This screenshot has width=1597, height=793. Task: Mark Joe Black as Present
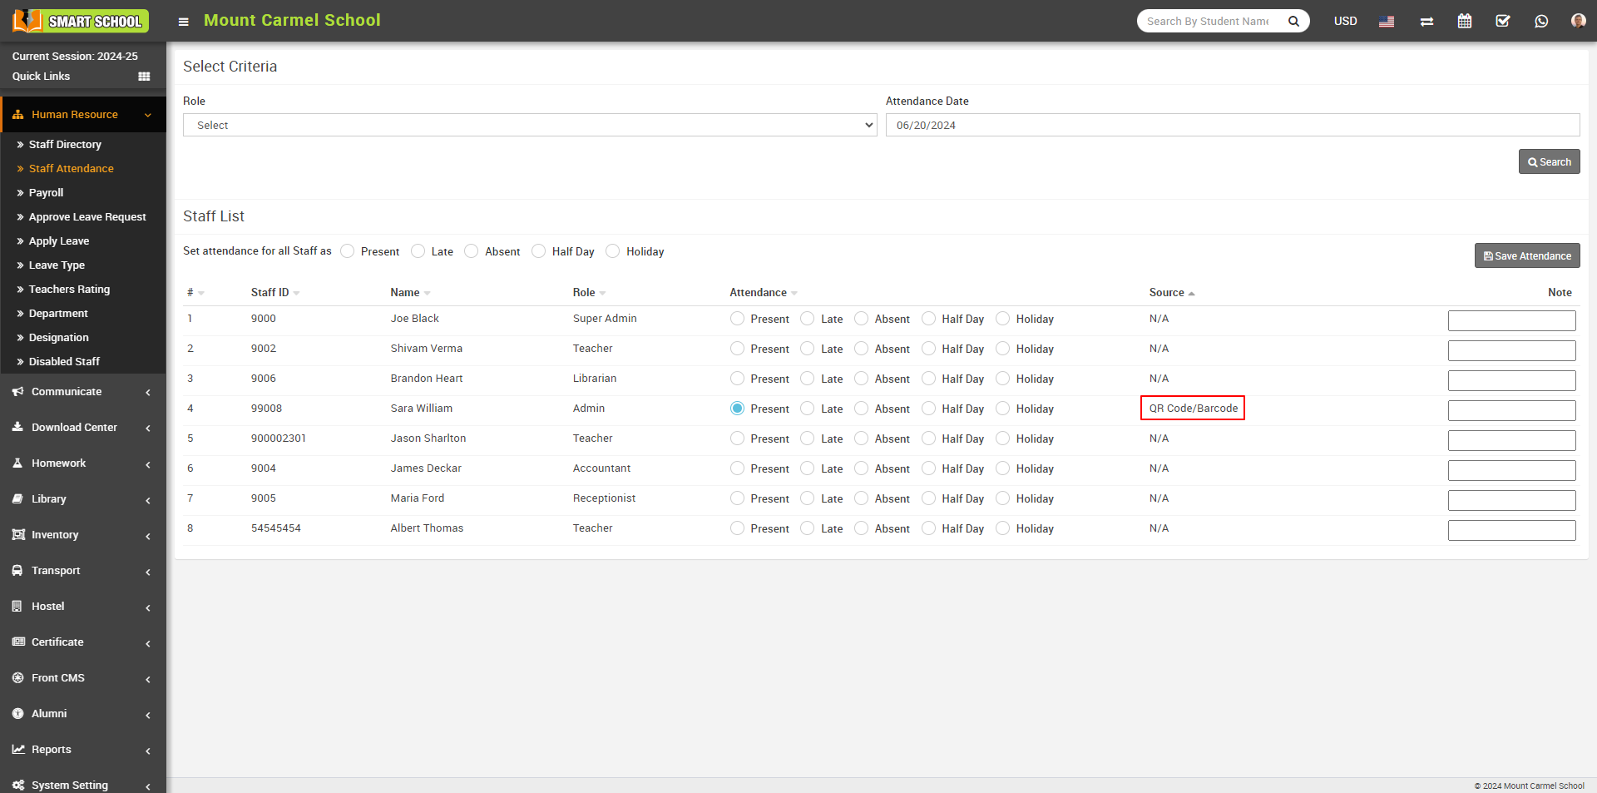click(x=736, y=319)
